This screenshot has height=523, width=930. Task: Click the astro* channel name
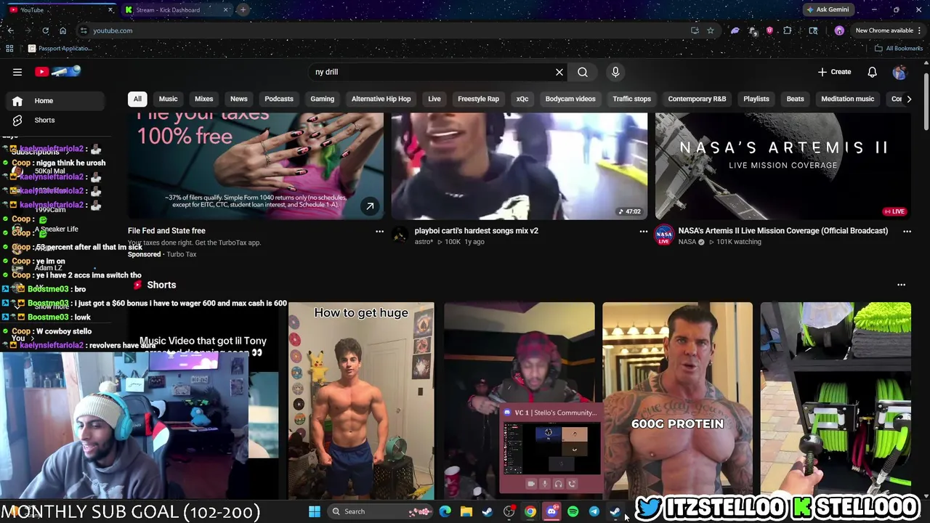tap(424, 242)
